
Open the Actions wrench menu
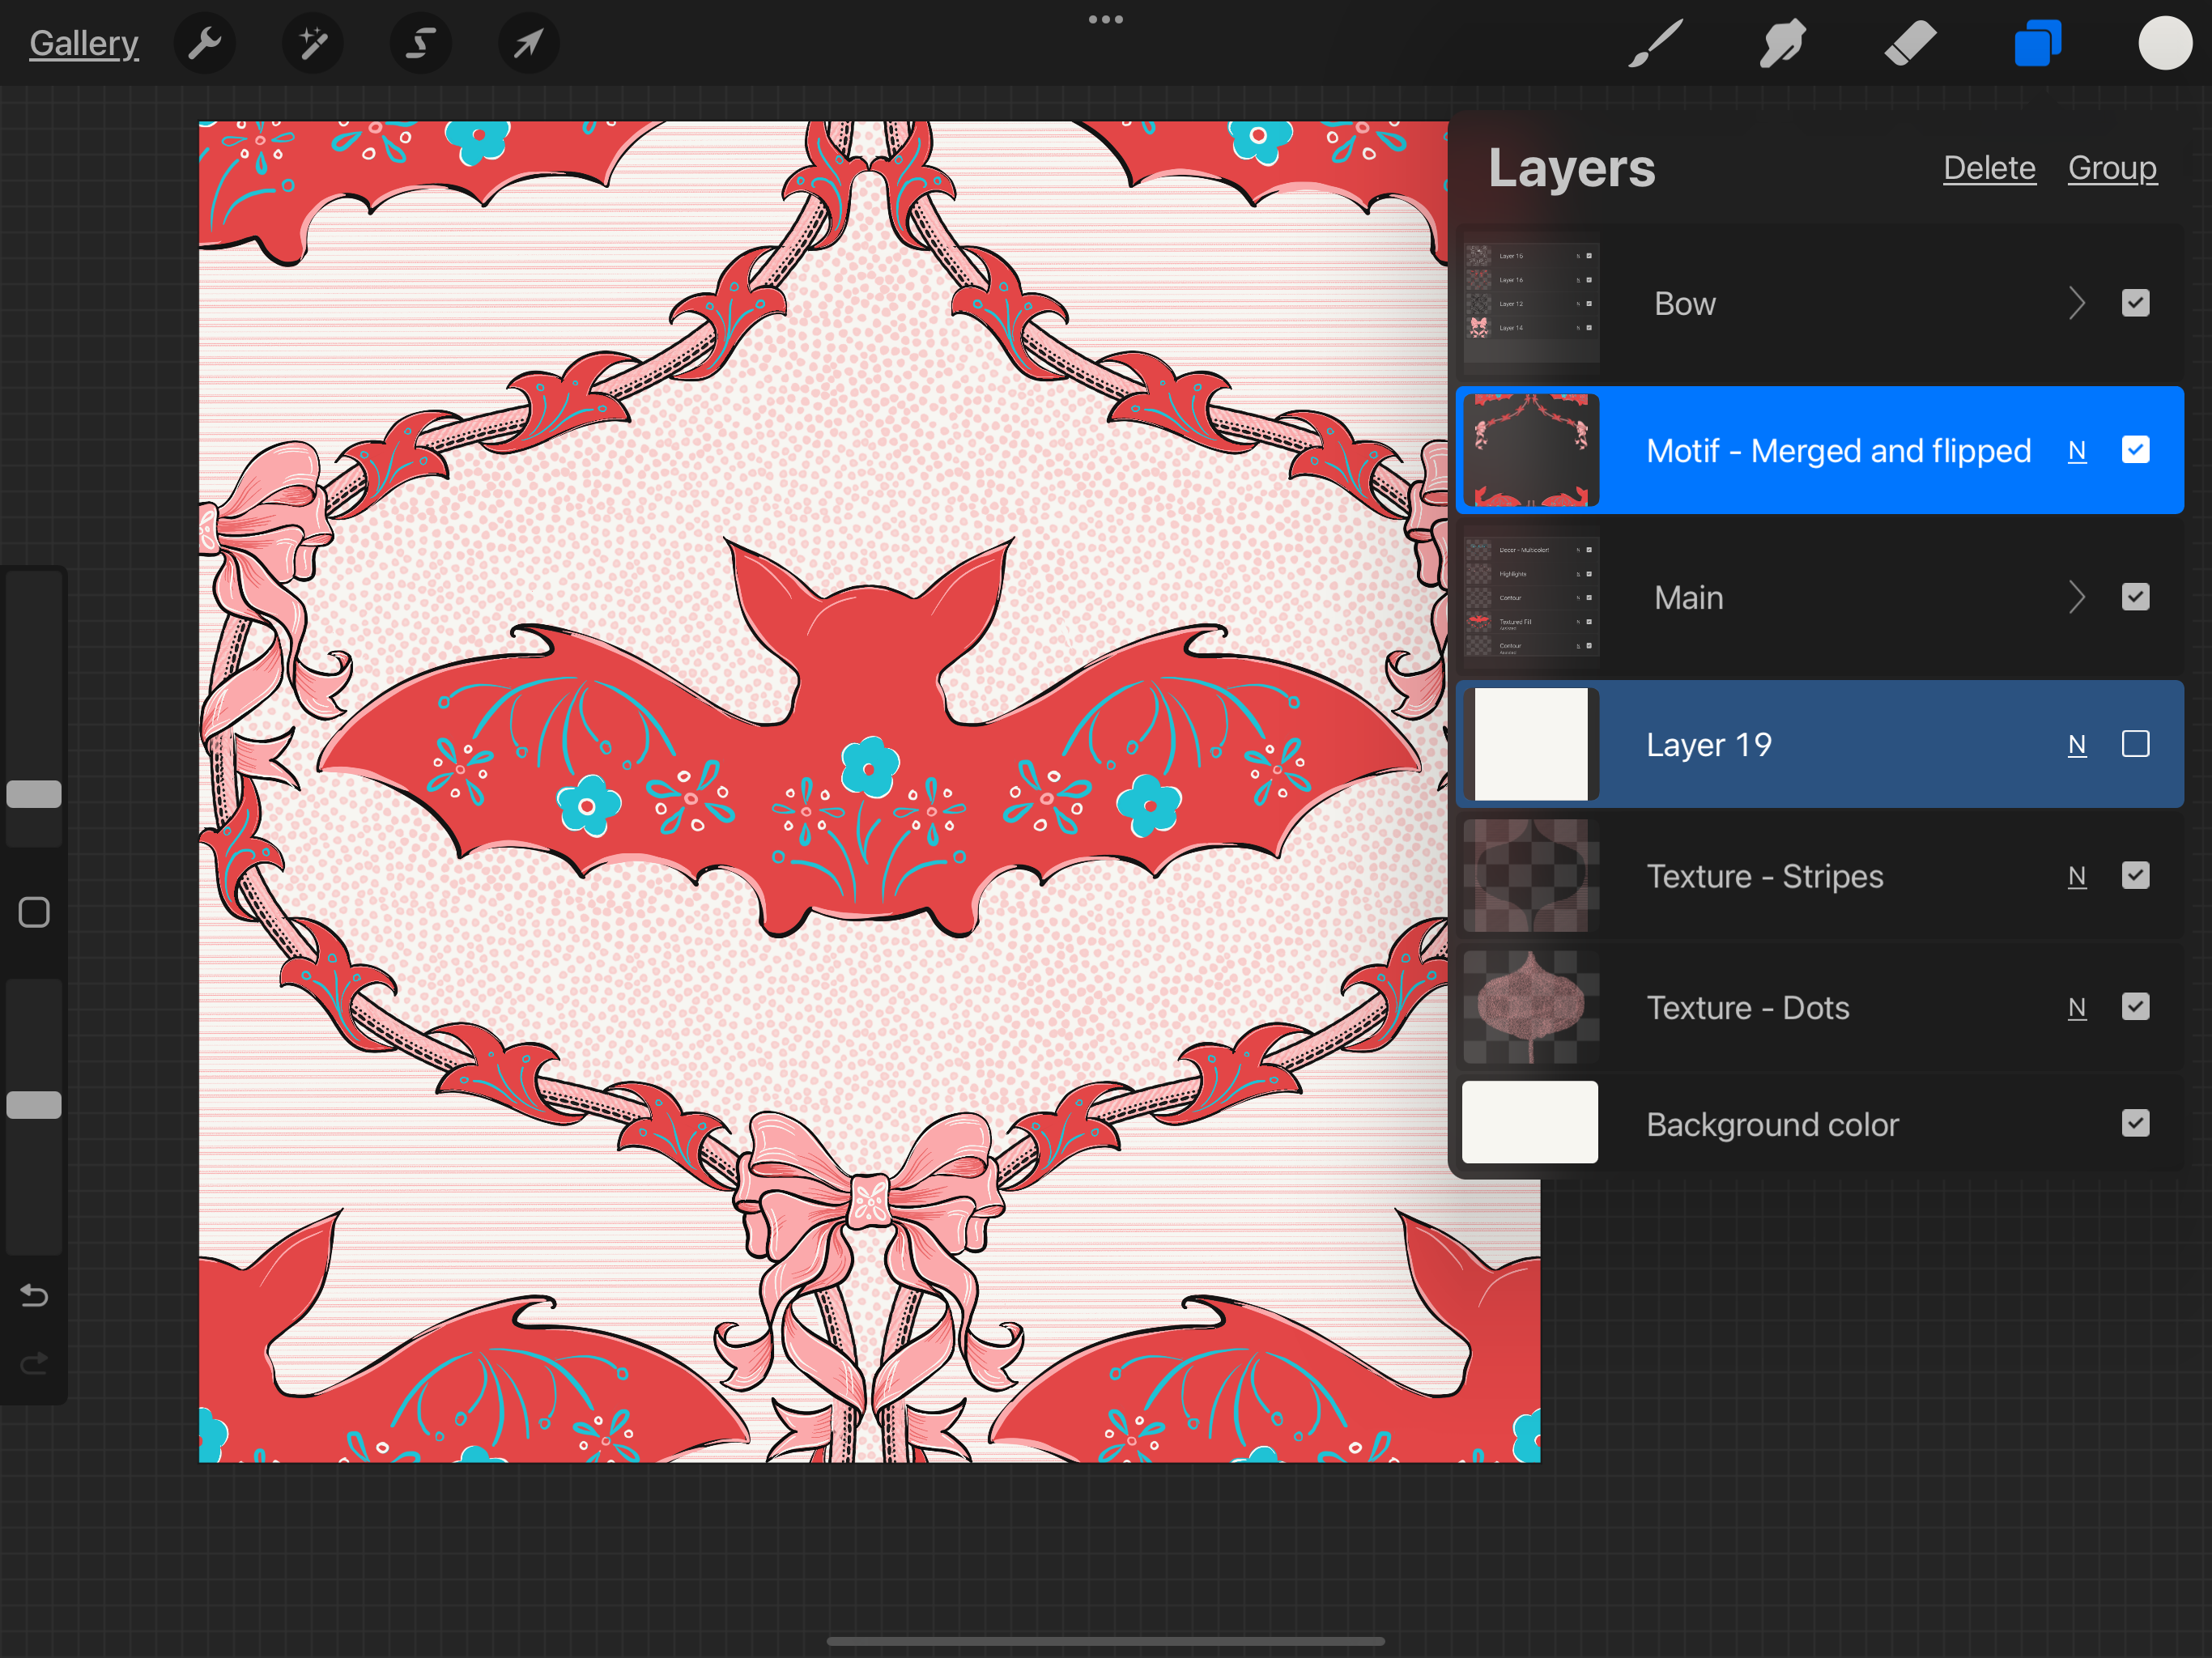(205, 43)
